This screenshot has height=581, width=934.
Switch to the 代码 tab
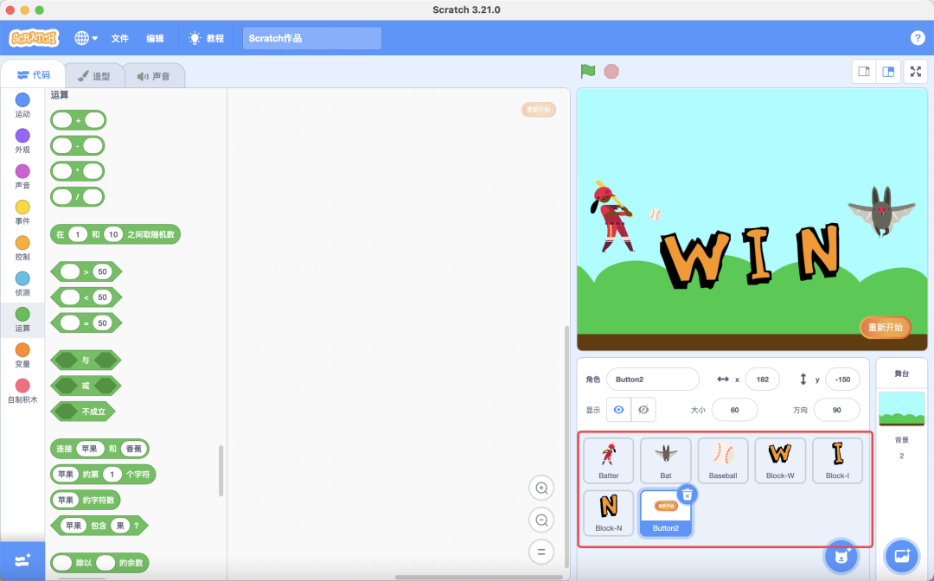[34, 75]
